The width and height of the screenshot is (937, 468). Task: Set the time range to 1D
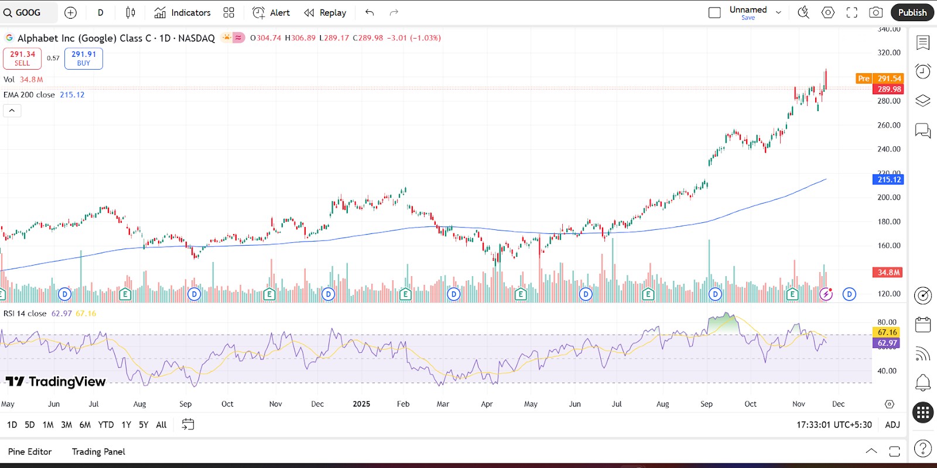click(x=12, y=425)
